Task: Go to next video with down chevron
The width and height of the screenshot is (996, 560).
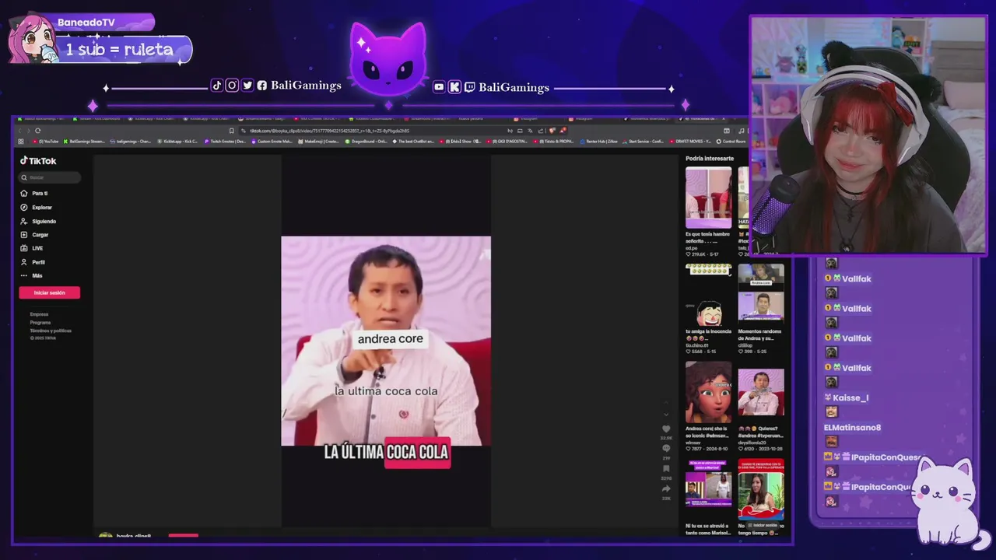Action: [x=665, y=414]
